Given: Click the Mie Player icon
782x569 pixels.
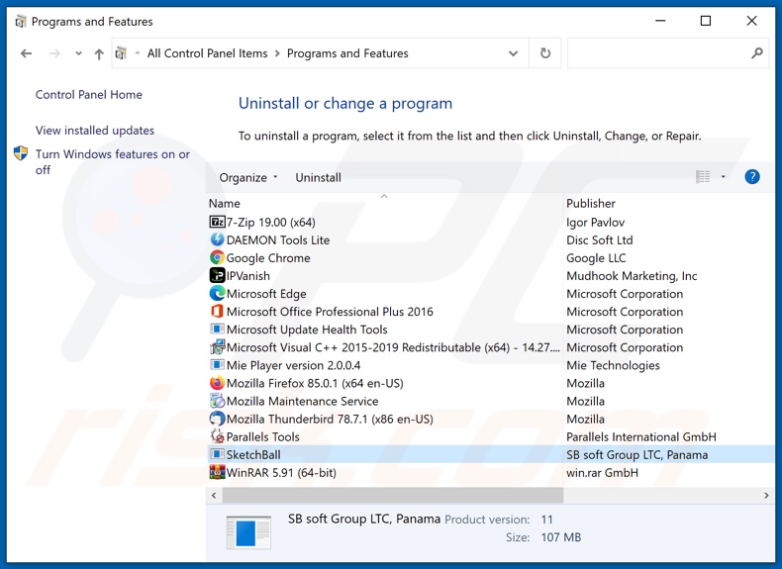Looking at the screenshot, I should (217, 365).
